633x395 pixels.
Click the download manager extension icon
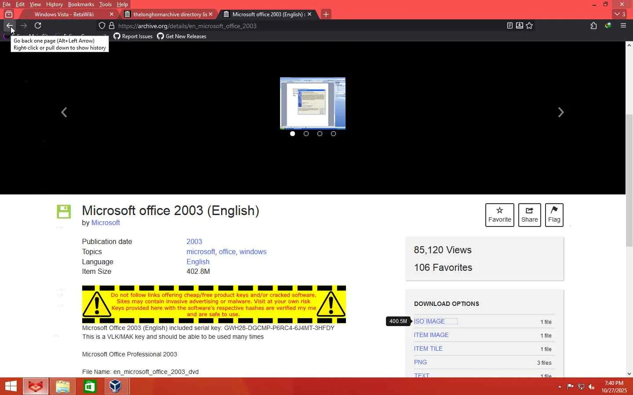(608, 25)
